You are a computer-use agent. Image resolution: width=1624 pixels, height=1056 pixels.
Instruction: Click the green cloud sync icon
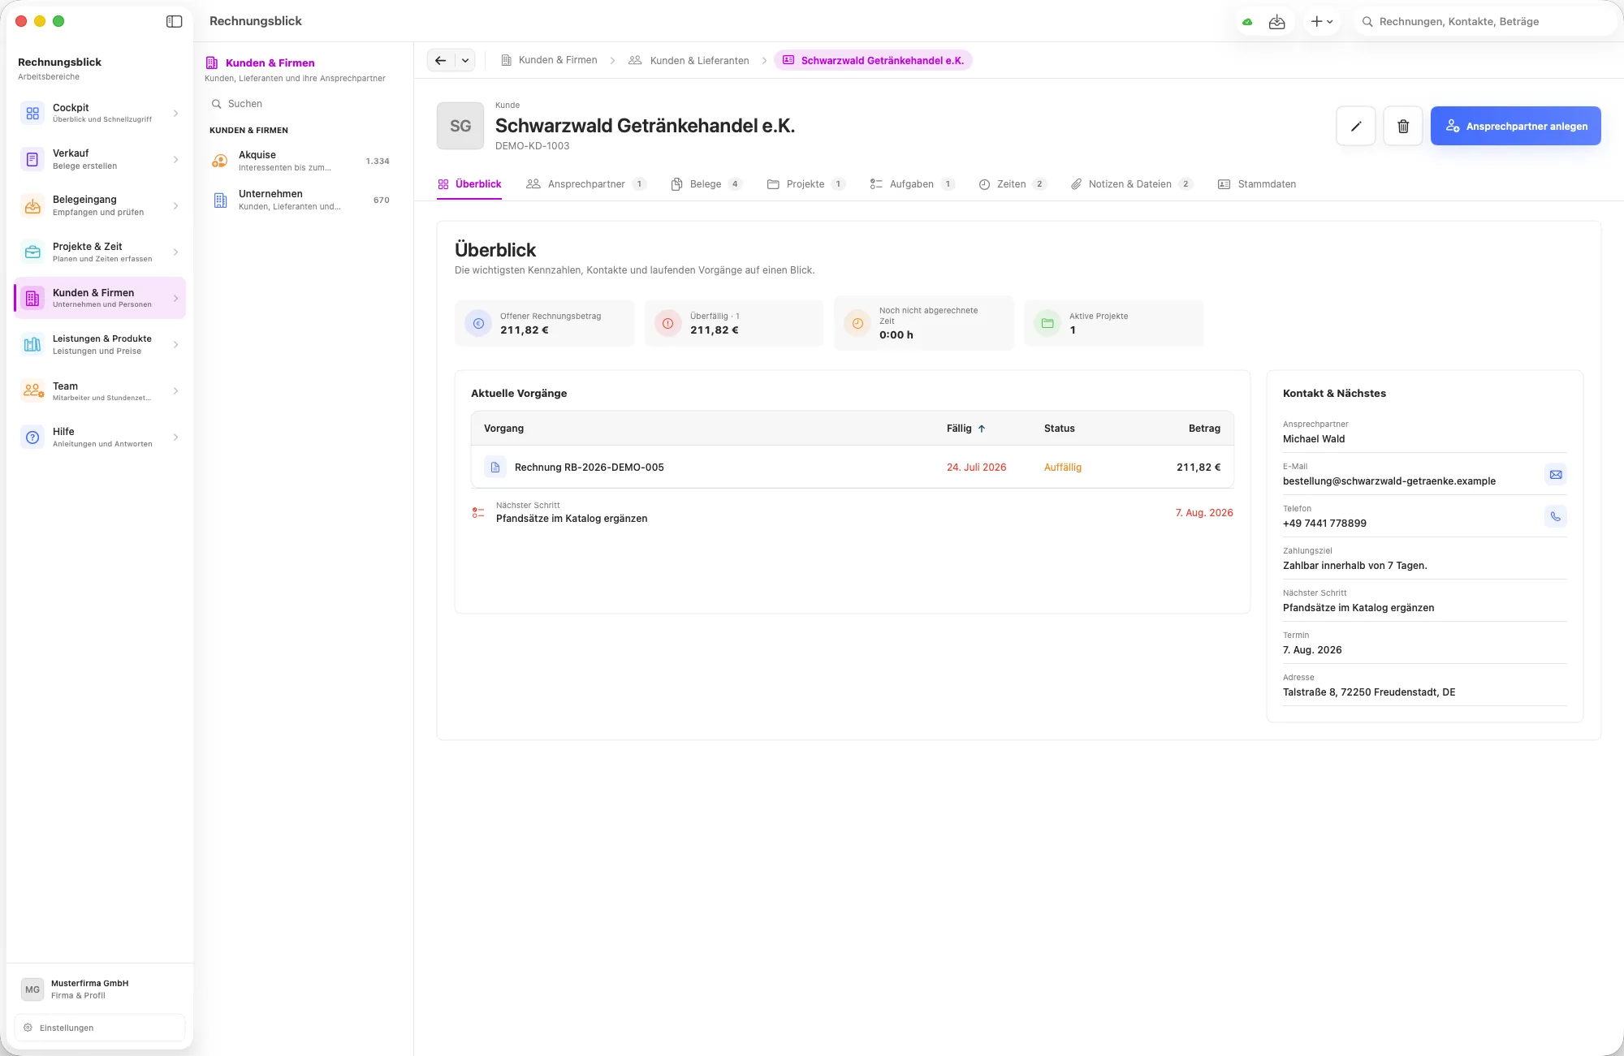coord(1247,22)
